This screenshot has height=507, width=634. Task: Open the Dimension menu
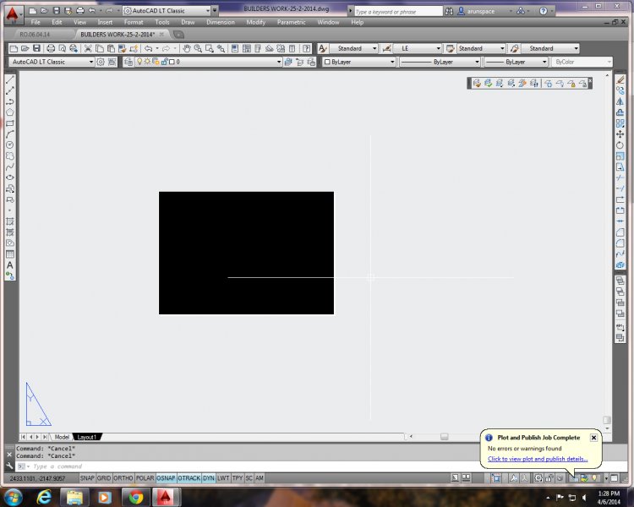[220, 22]
